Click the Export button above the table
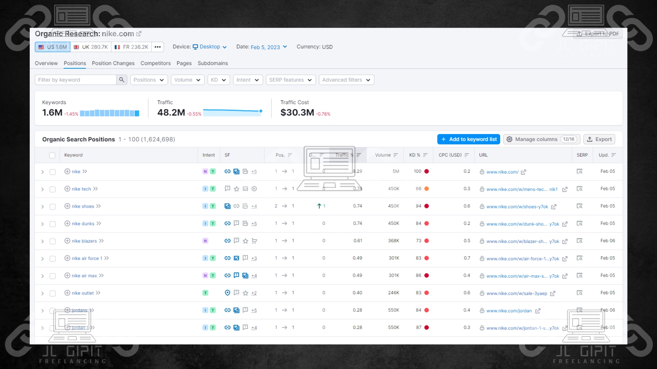Screen dimensions: 657x369 coord(599,139)
